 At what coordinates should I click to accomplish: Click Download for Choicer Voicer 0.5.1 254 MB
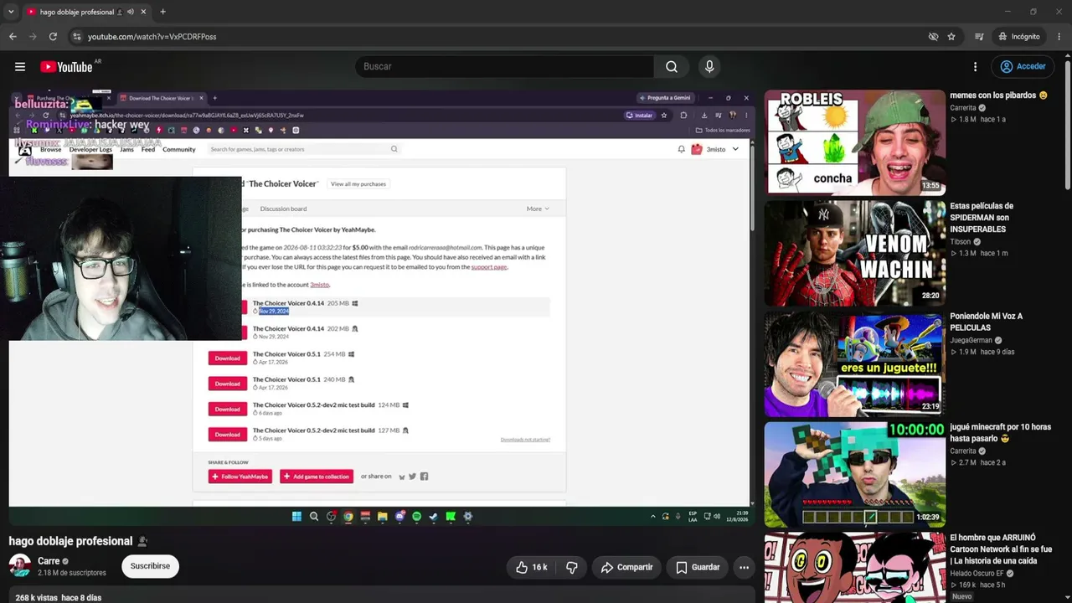pos(227,358)
